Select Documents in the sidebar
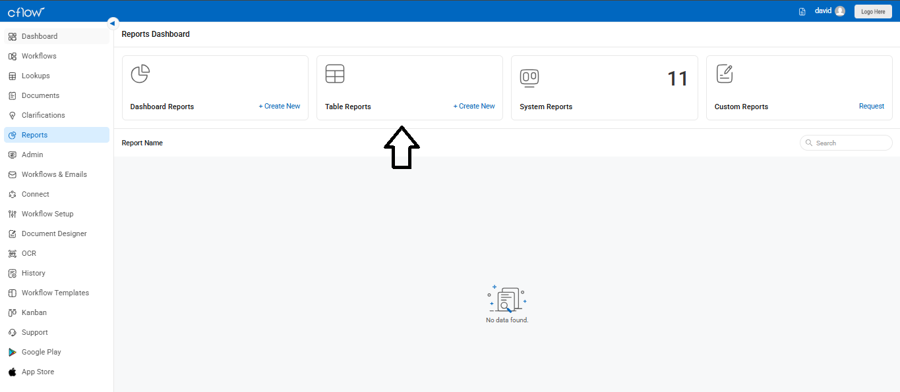This screenshot has height=392, width=900. [x=57, y=95]
